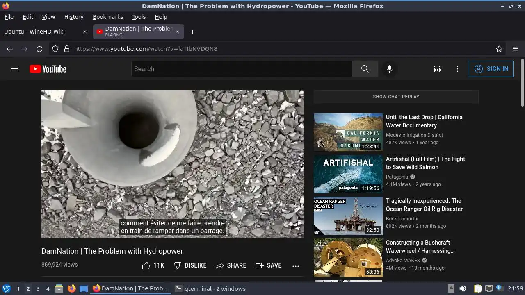Open the Bookmarks menu
This screenshot has width=525, height=295.
108,17
